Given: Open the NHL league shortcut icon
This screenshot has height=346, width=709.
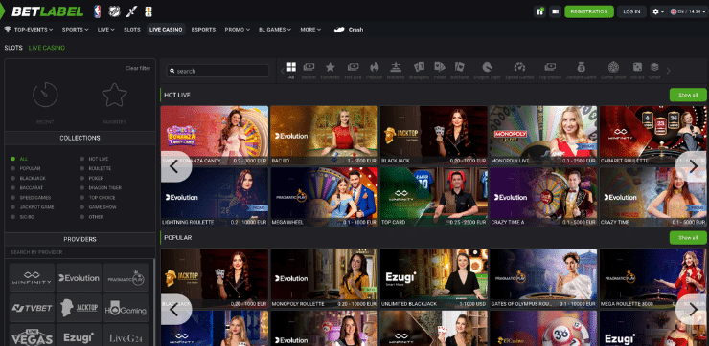Looking at the screenshot, I should (114, 11).
